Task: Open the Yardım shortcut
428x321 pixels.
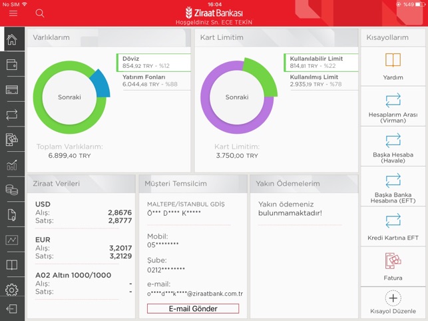Action: point(393,67)
